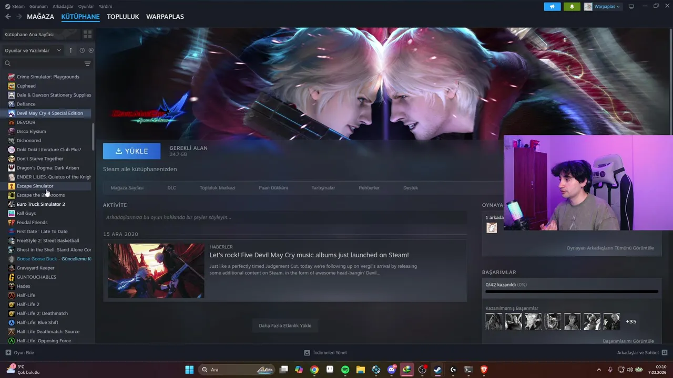Screen dimensions: 673x378
Task: Open the Steam menu
Action: pos(15,6)
